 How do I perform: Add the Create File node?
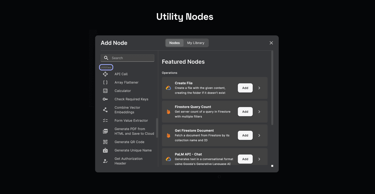click(x=245, y=88)
